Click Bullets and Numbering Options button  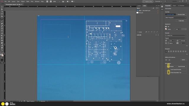[x=183, y=60]
